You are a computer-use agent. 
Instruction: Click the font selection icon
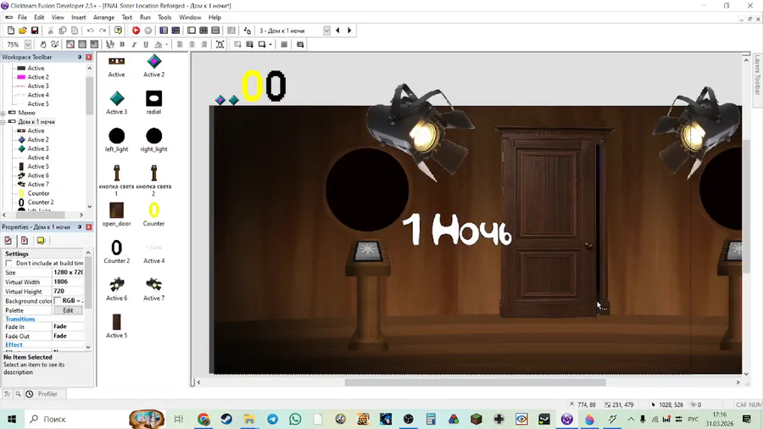(x=110, y=44)
